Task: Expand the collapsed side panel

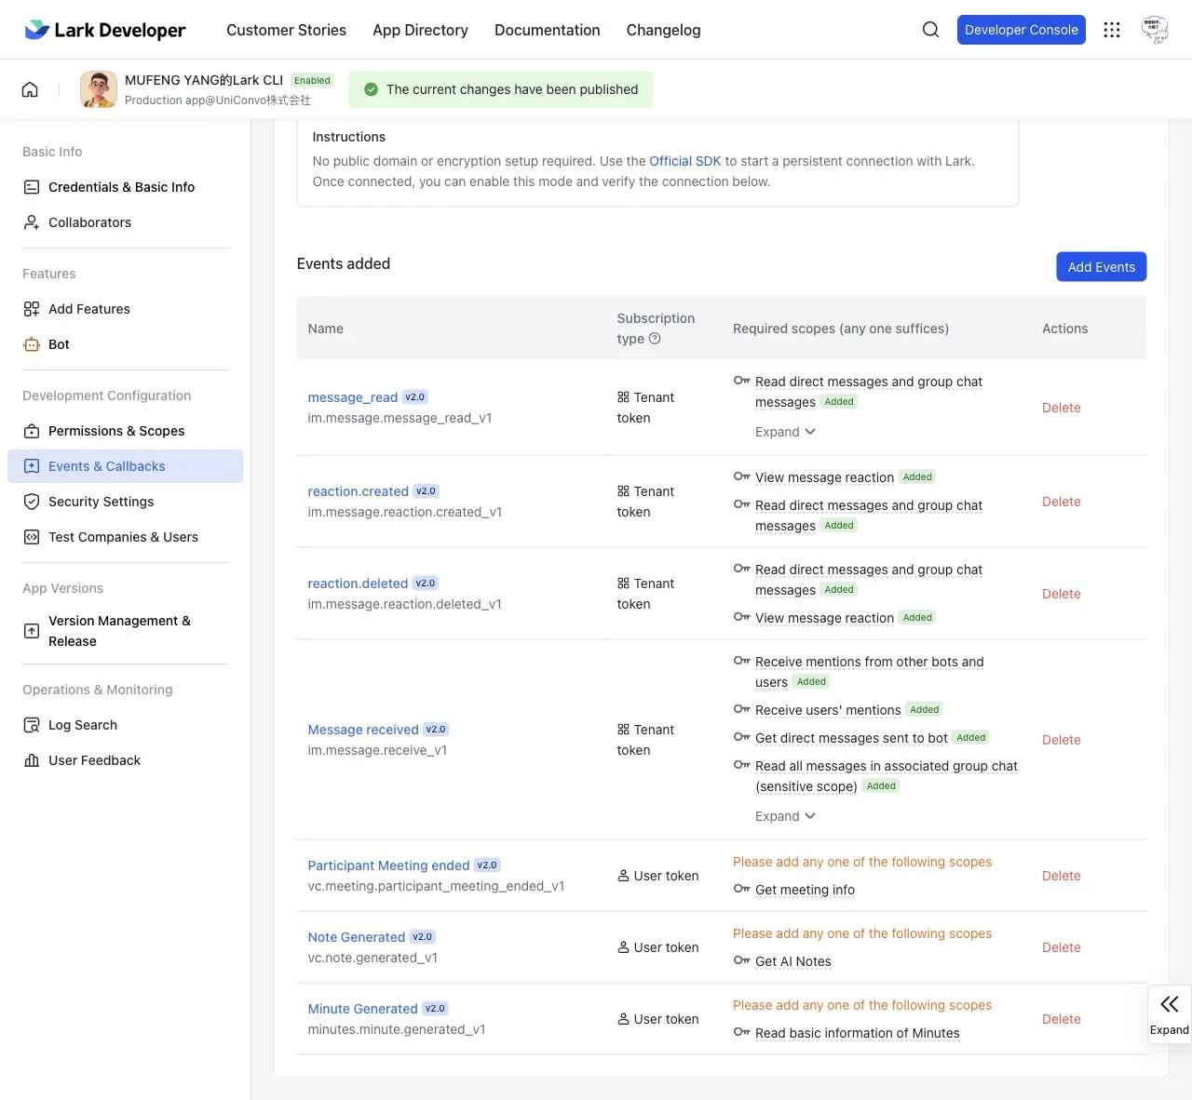Action: pyautogui.click(x=1170, y=1013)
